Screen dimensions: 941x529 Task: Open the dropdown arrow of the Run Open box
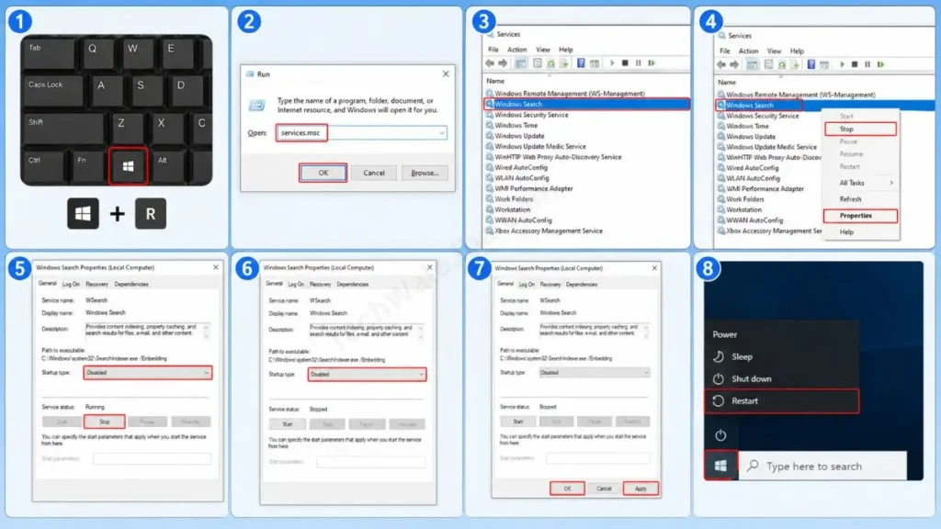(442, 132)
